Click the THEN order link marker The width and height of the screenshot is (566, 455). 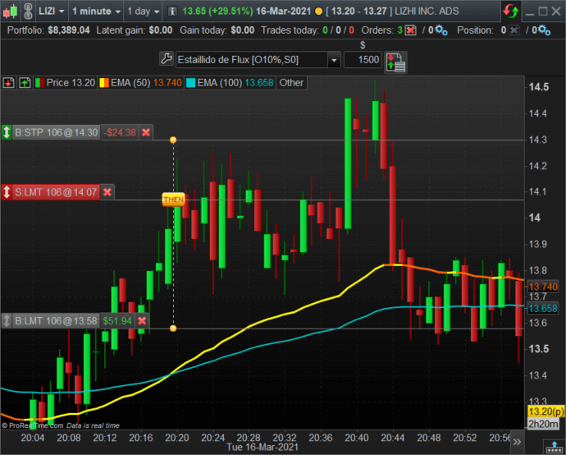click(x=174, y=200)
